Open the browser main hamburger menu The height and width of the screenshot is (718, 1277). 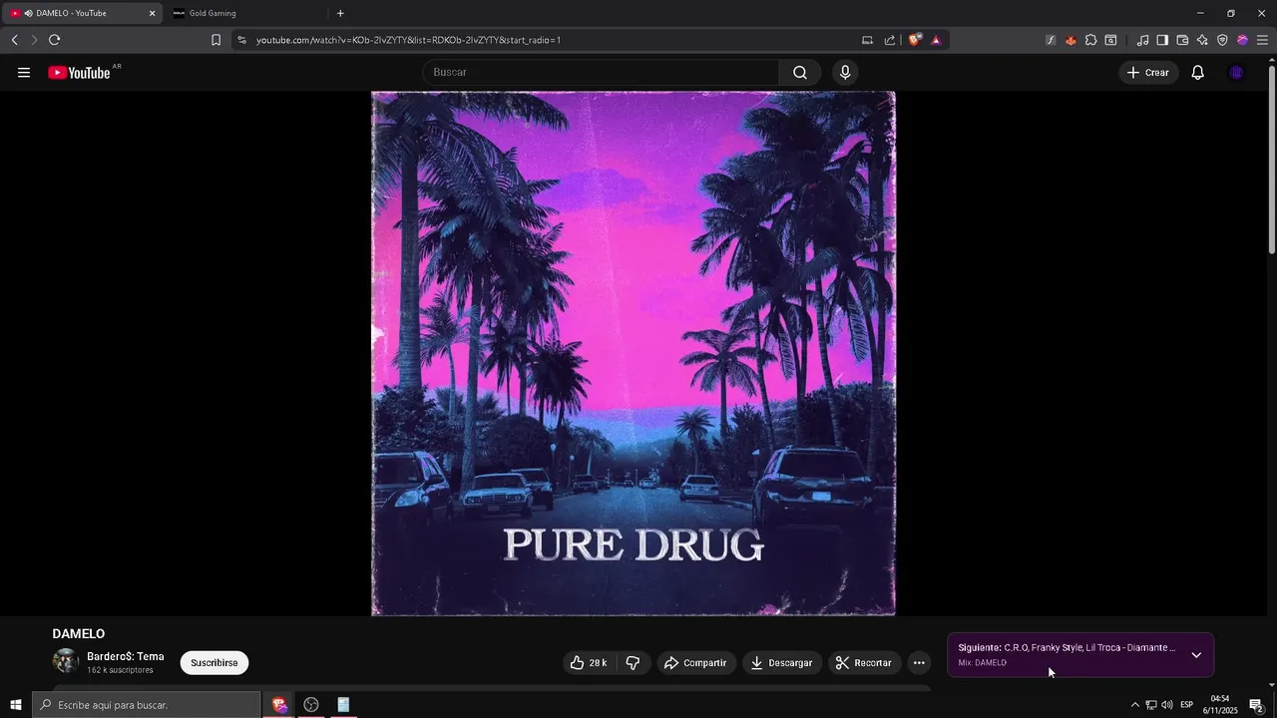1262,40
